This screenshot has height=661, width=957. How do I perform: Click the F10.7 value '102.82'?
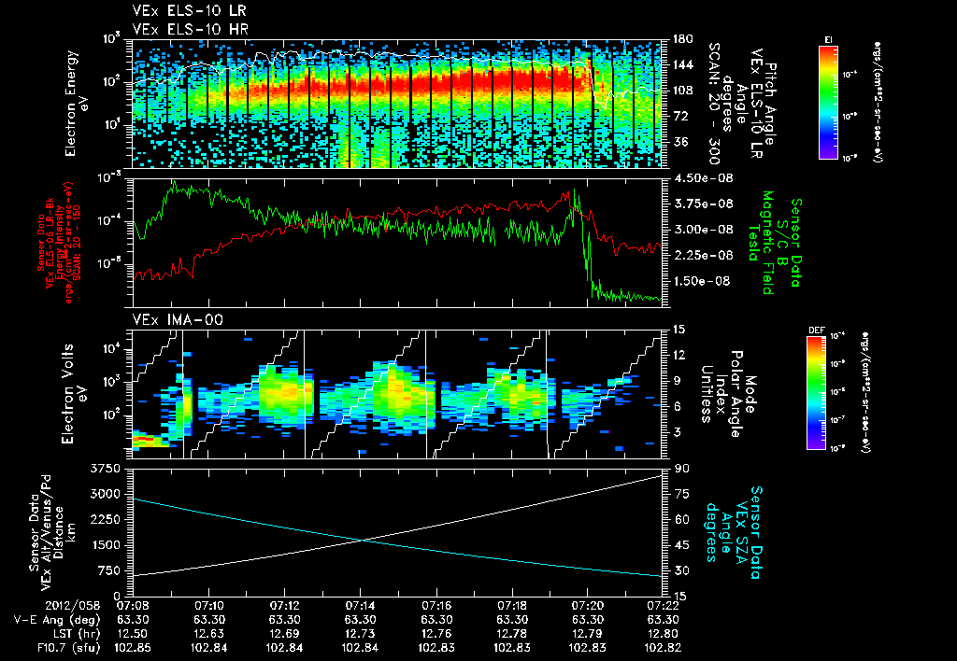663,648
